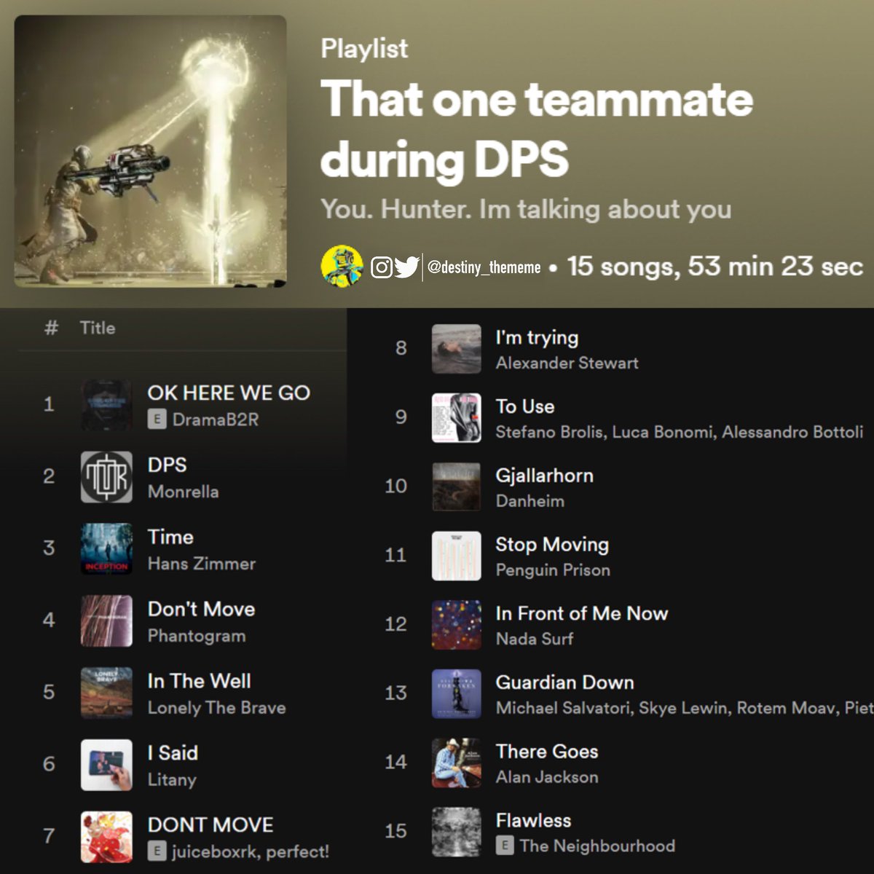Open artist Alexander Stewart
Image resolution: width=874 pixels, height=874 pixels.
coord(567,363)
